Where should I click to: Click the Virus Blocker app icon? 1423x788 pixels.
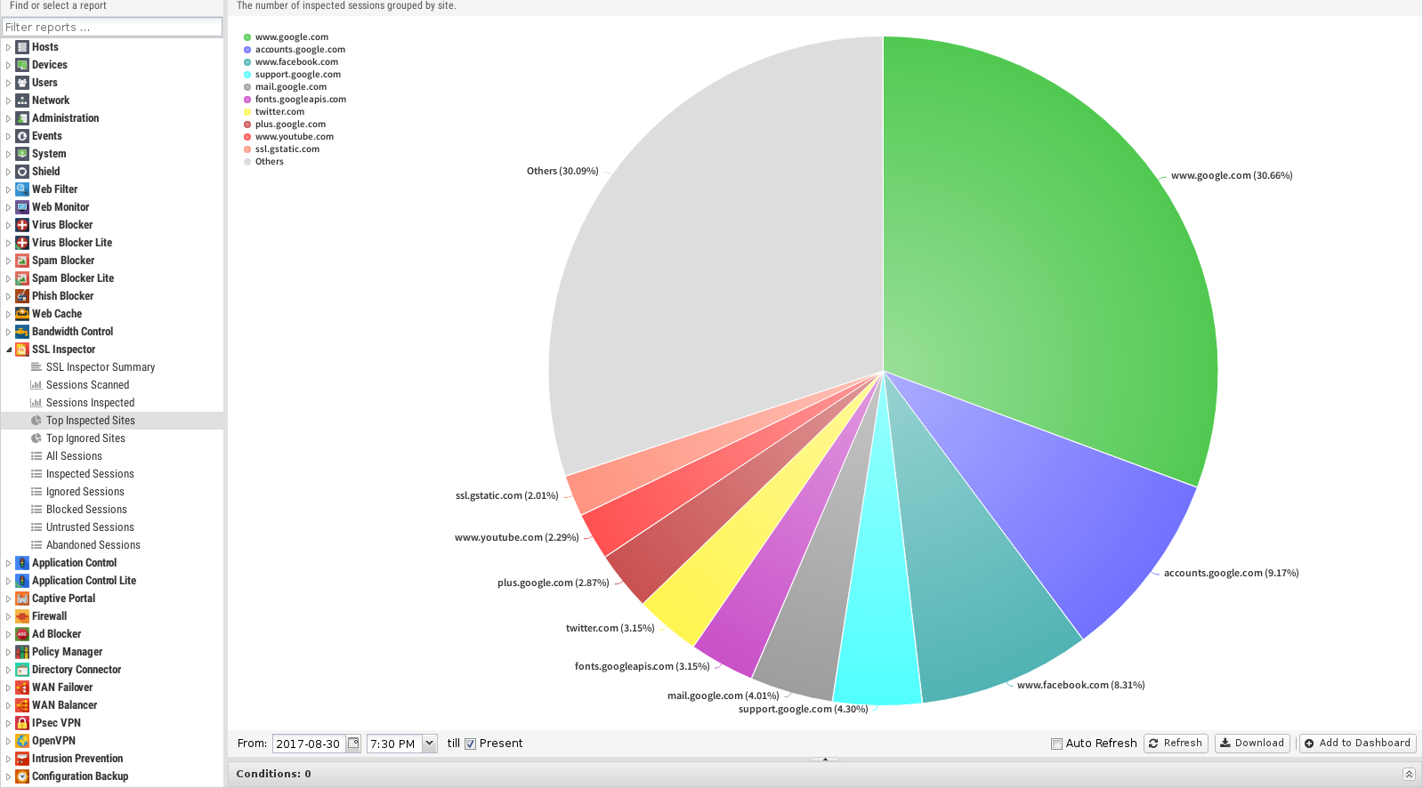coord(22,225)
